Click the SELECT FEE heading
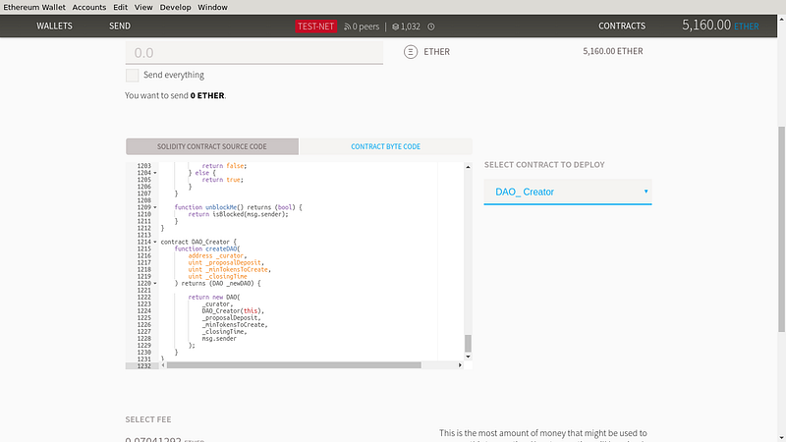 pyautogui.click(x=148, y=419)
